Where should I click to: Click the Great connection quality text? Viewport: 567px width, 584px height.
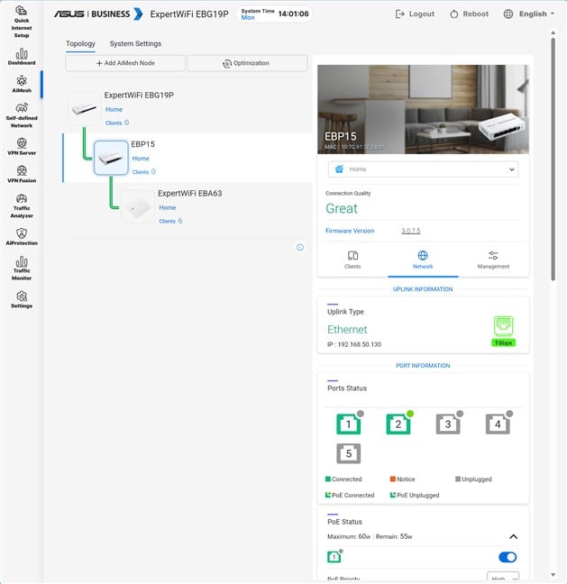[342, 208]
